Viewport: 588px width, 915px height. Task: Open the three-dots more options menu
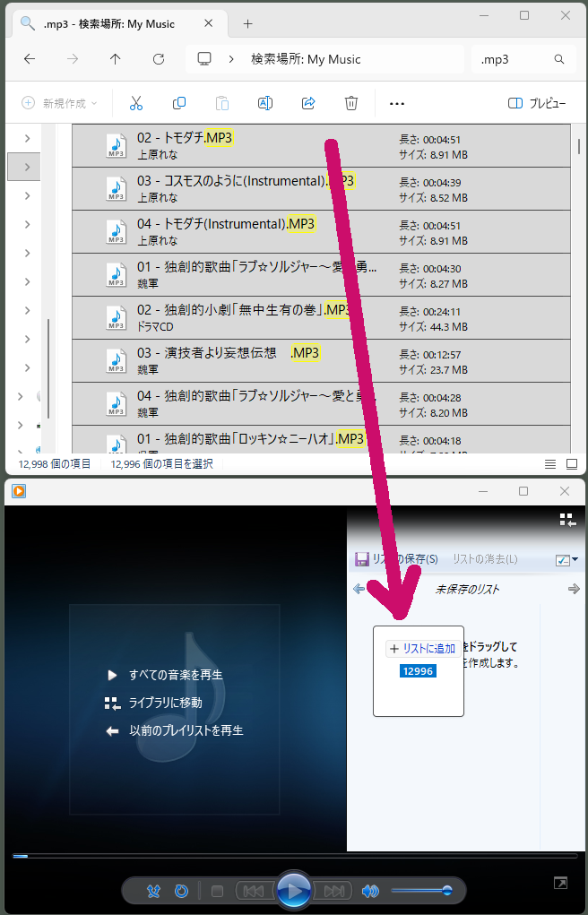pos(397,104)
